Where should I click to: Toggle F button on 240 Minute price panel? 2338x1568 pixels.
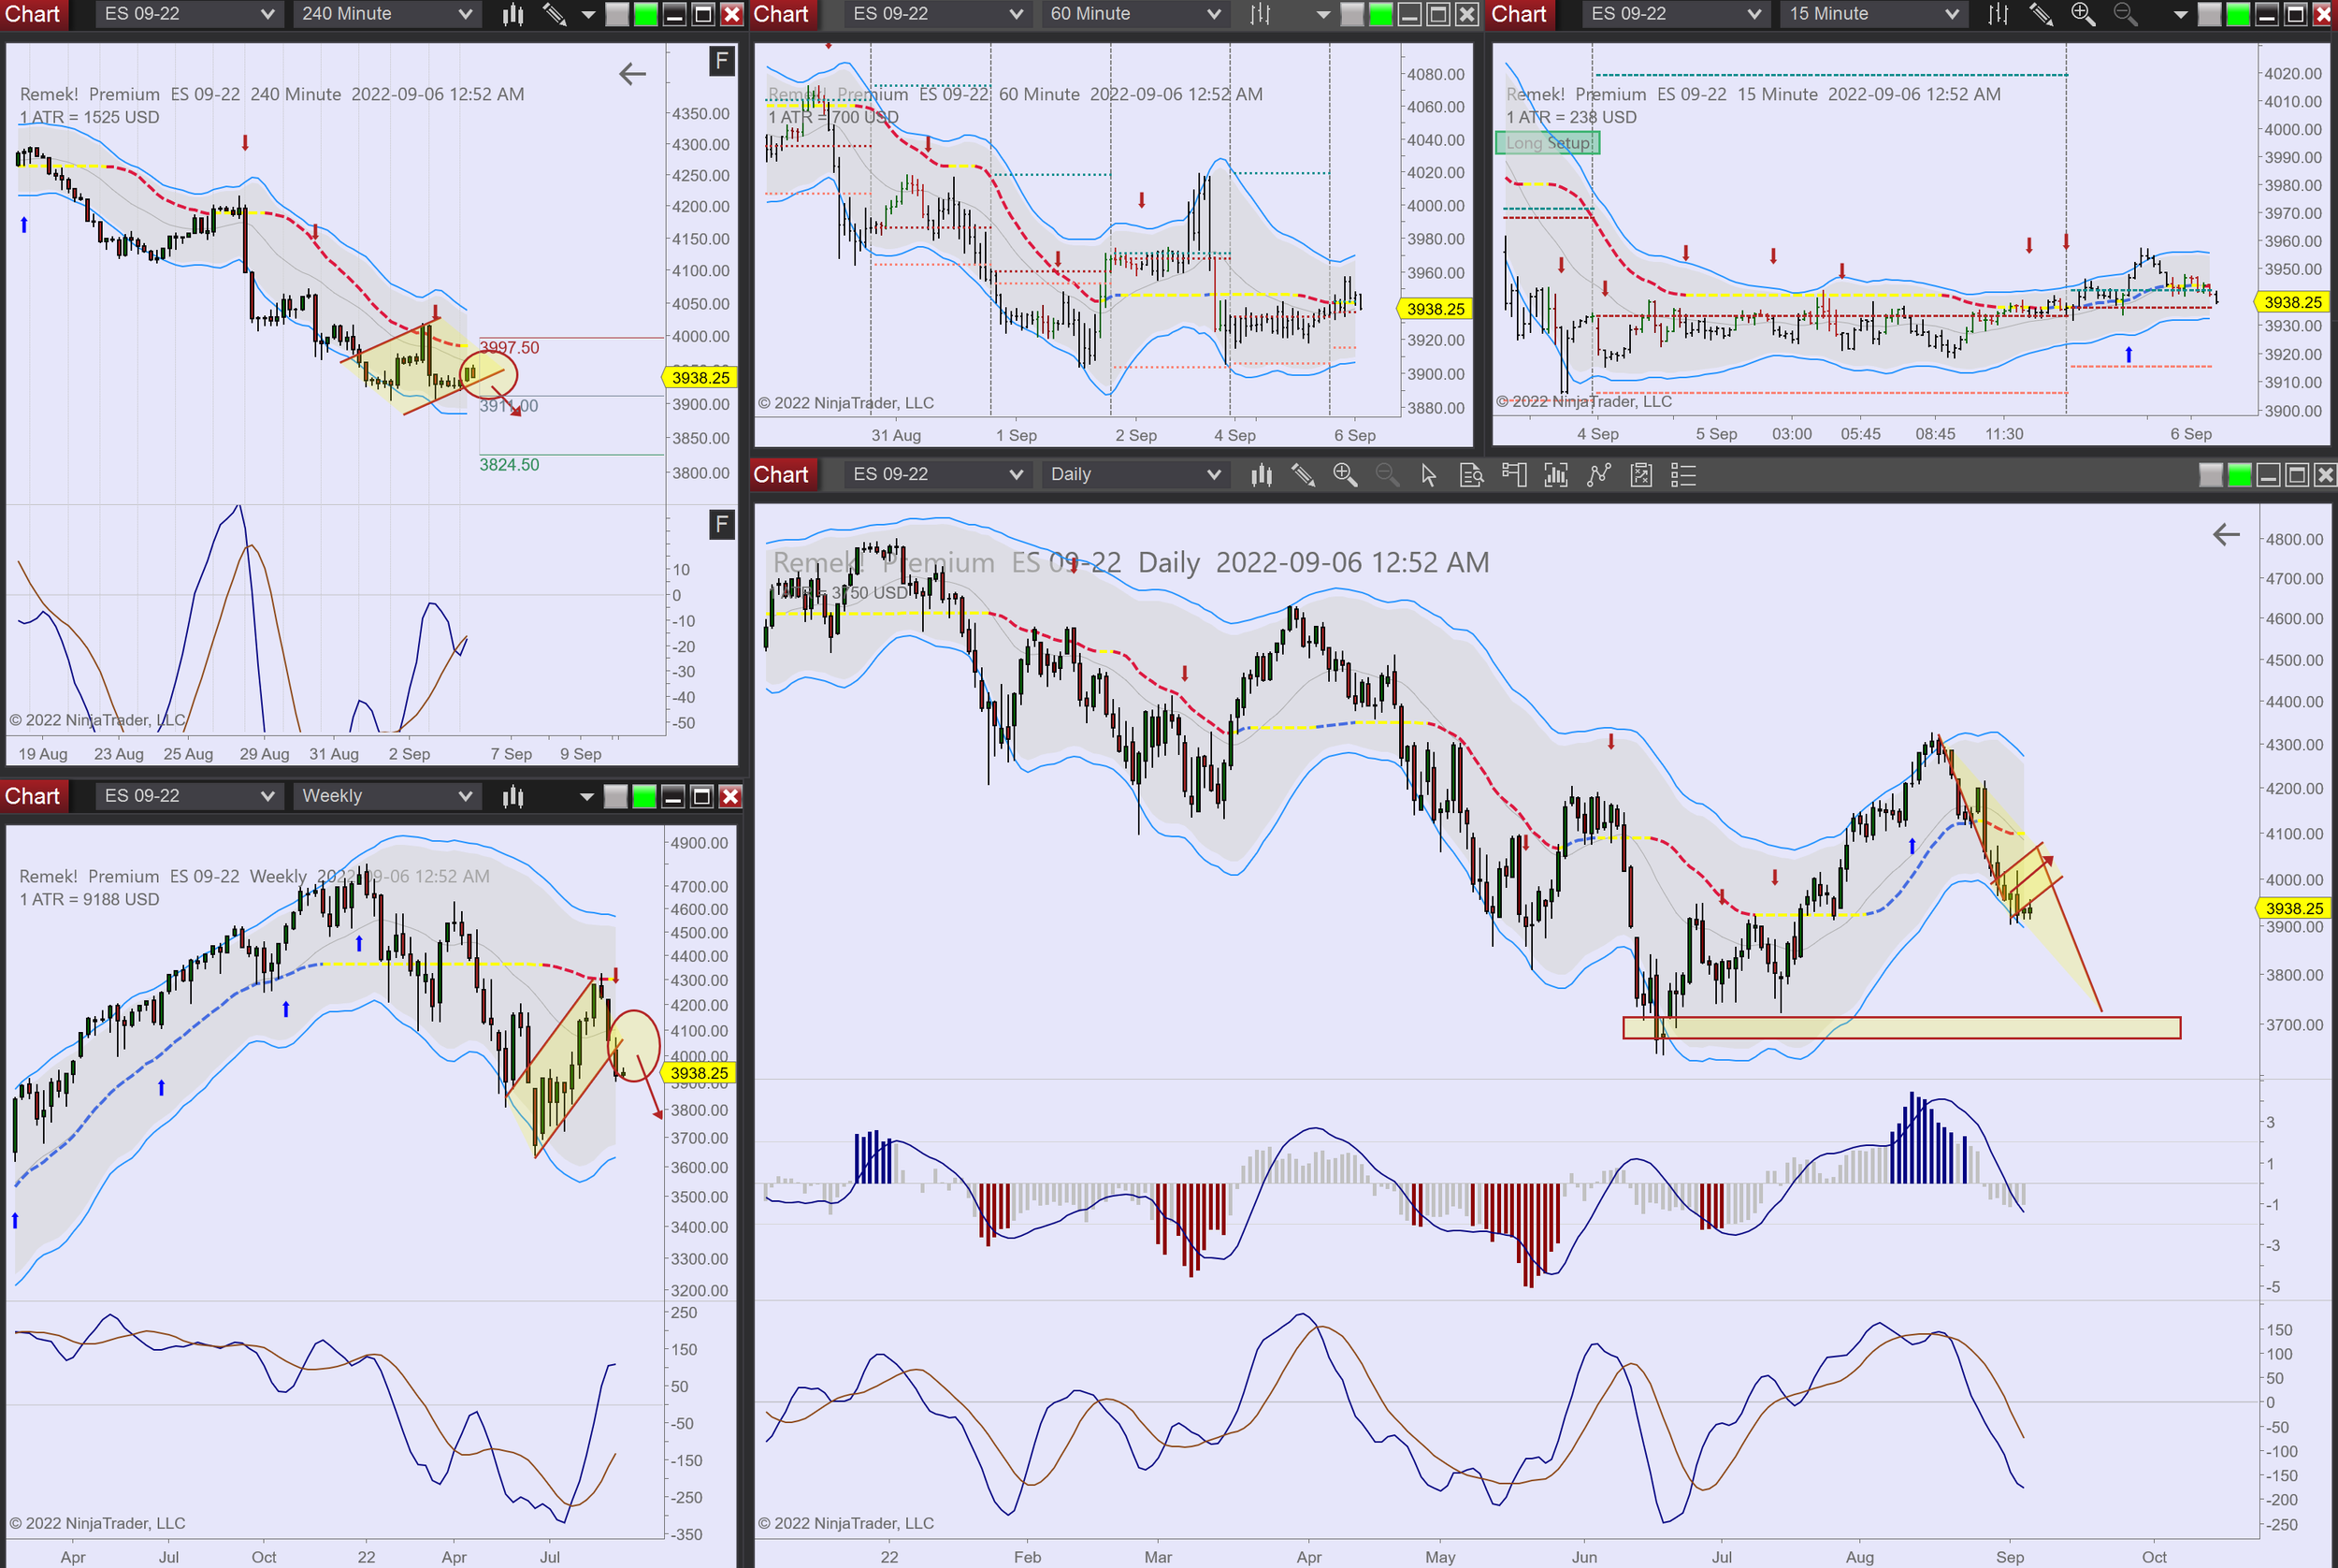click(722, 61)
